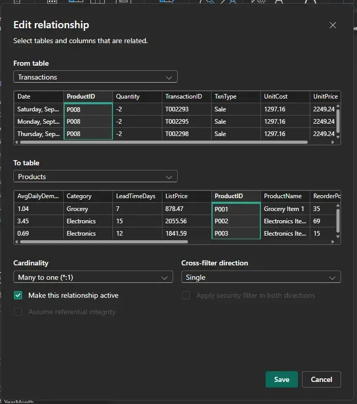
Task: Click LeadTimeDays value 7
Action: tap(137, 209)
